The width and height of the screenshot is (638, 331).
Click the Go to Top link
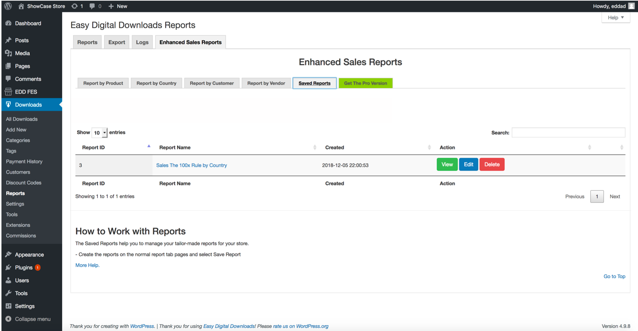click(614, 277)
